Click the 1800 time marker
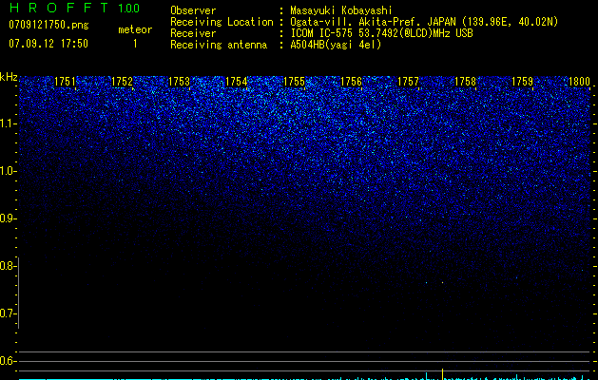Image resolution: width=598 pixels, height=380 pixels. pos(580,82)
